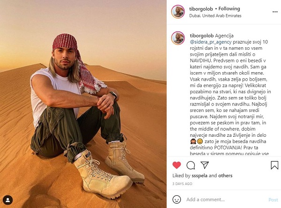Image resolution: width=281 pixels, height=208 pixels.
Task: Click the tiborgolob username in header
Action: [x=201, y=9]
